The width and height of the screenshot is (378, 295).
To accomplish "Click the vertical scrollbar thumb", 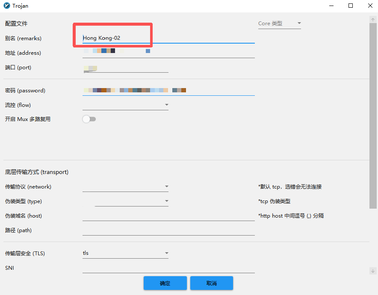I will [373, 115].
